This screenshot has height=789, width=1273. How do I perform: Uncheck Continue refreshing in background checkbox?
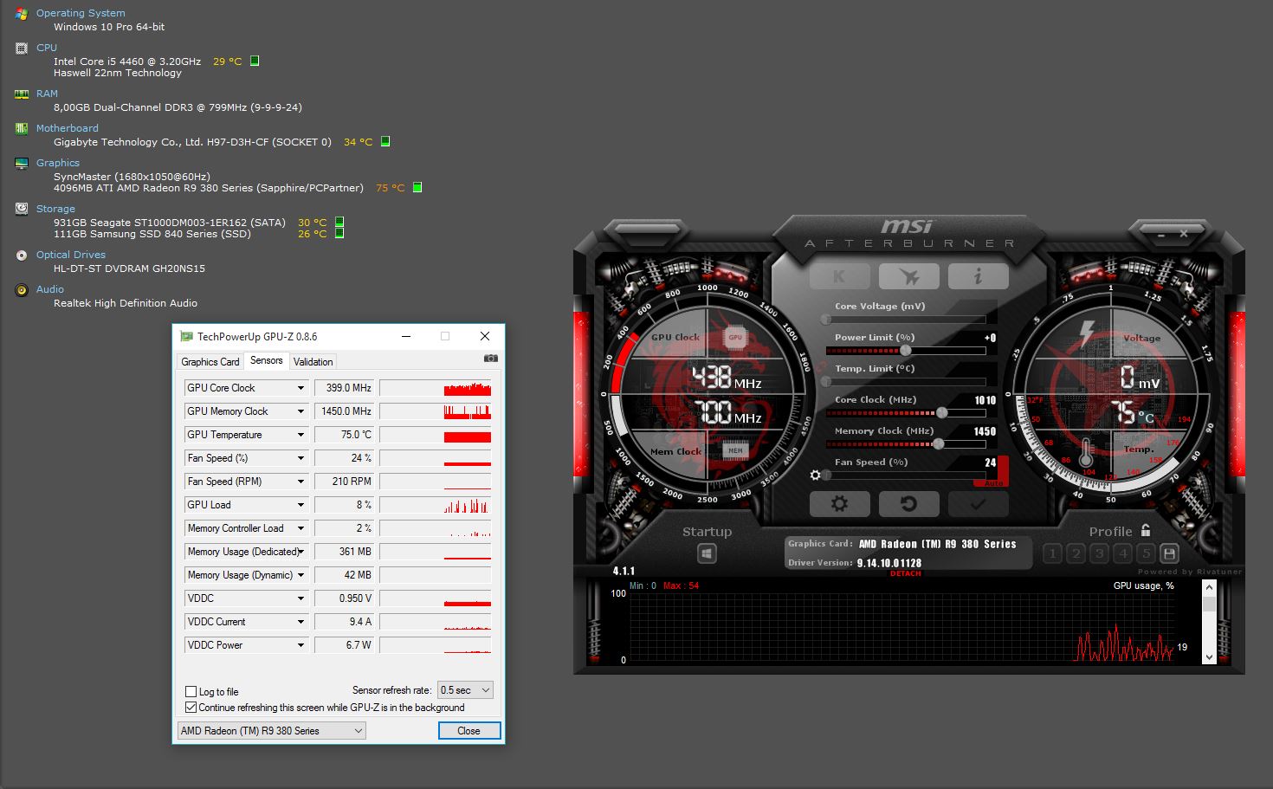[x=191, y=707]
